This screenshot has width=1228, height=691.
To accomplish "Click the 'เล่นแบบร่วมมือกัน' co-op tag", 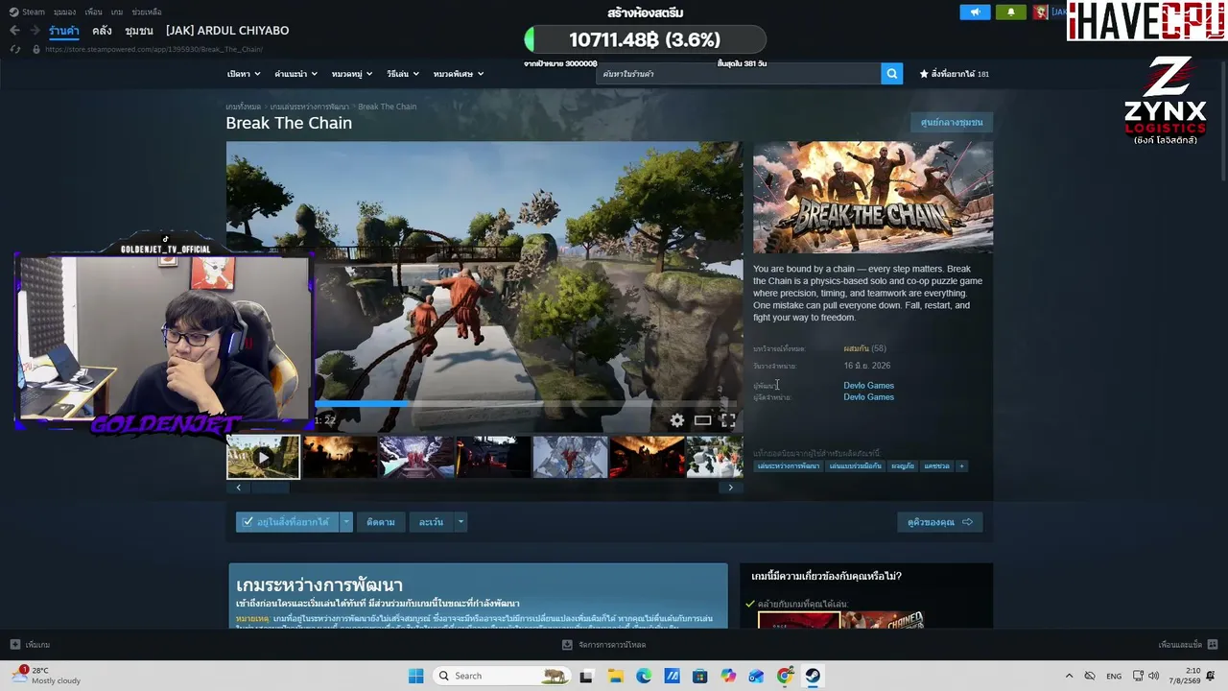I will coord(856,466).
